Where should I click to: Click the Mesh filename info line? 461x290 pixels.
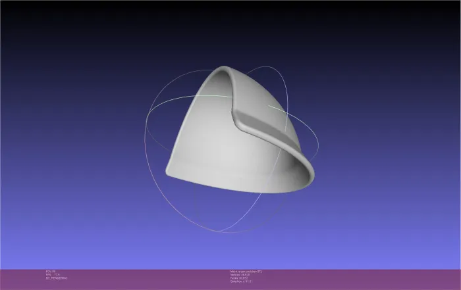[x=246, y=272]
